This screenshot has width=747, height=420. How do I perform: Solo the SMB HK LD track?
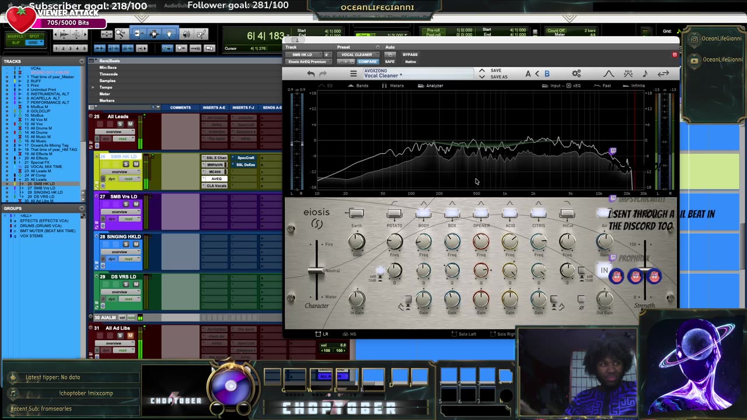pyautogui.click(x=125, y=164)
